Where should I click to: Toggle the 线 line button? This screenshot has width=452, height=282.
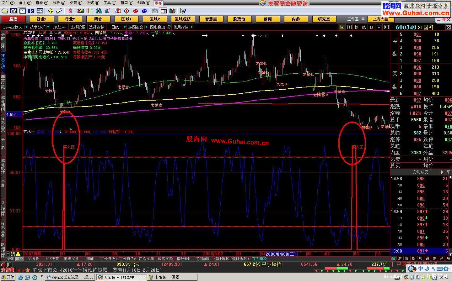click(364, 27)
